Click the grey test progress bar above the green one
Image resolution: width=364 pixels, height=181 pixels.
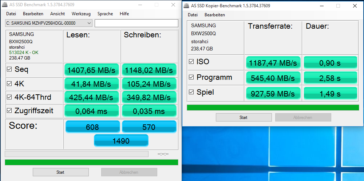(76, 154)
